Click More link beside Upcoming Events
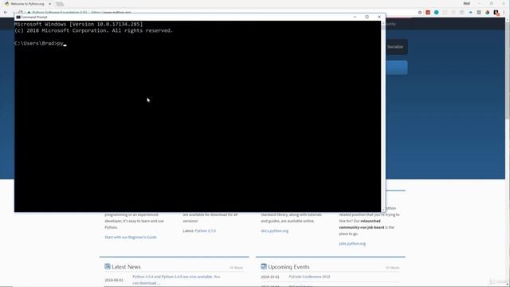This screenshot has width=510, height=287. pos(392,268)
